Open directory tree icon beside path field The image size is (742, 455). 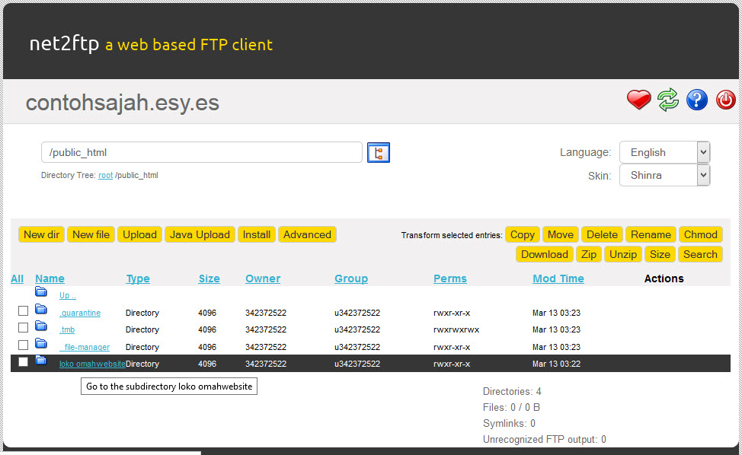pyautogui.click(x=378, y=153)
